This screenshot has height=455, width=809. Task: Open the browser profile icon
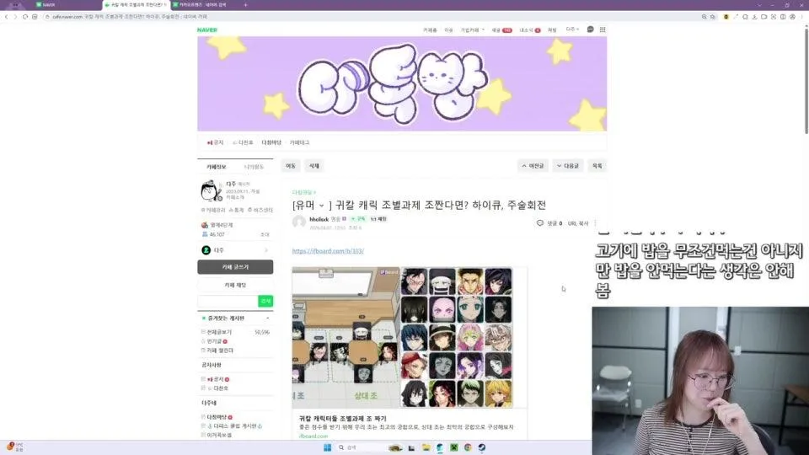pyautogui.click(x=792, y=17)
